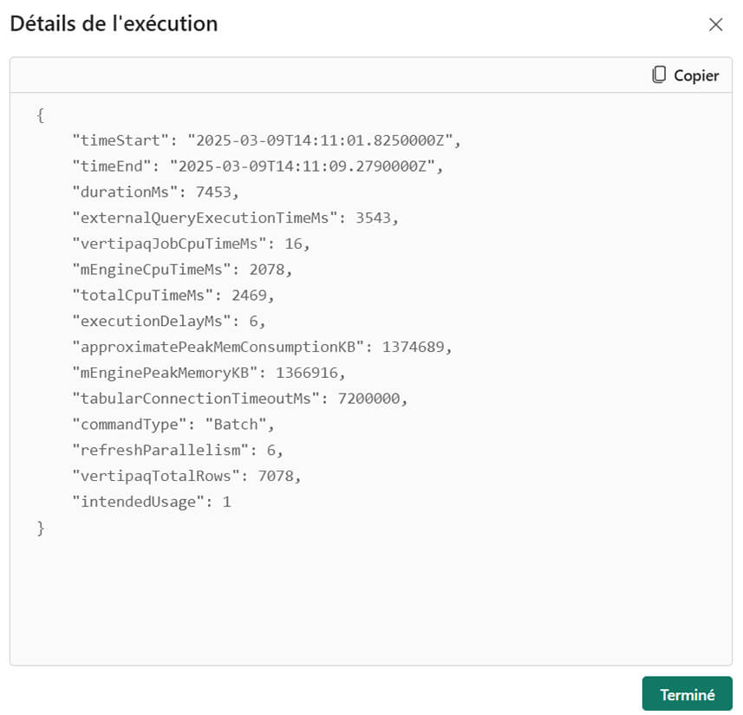This screenshot has width=743, height=715.
Task: Click the clipboard copy icon
Action: pyautogui.click(x=659, y=75)
